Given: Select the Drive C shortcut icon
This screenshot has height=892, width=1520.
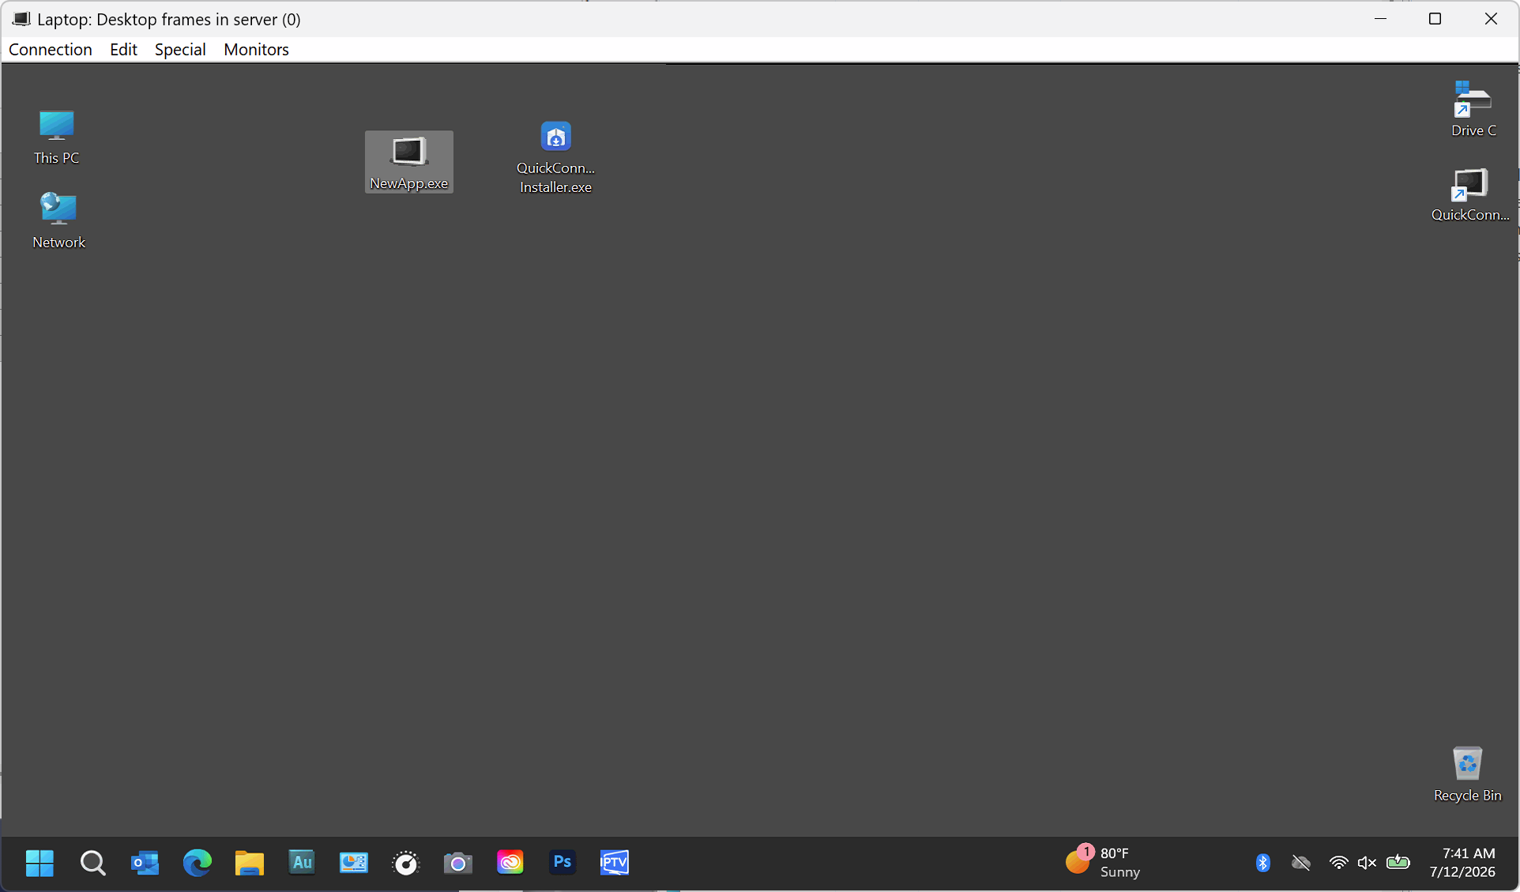Looking at the screenshot, I should 1473,109.
